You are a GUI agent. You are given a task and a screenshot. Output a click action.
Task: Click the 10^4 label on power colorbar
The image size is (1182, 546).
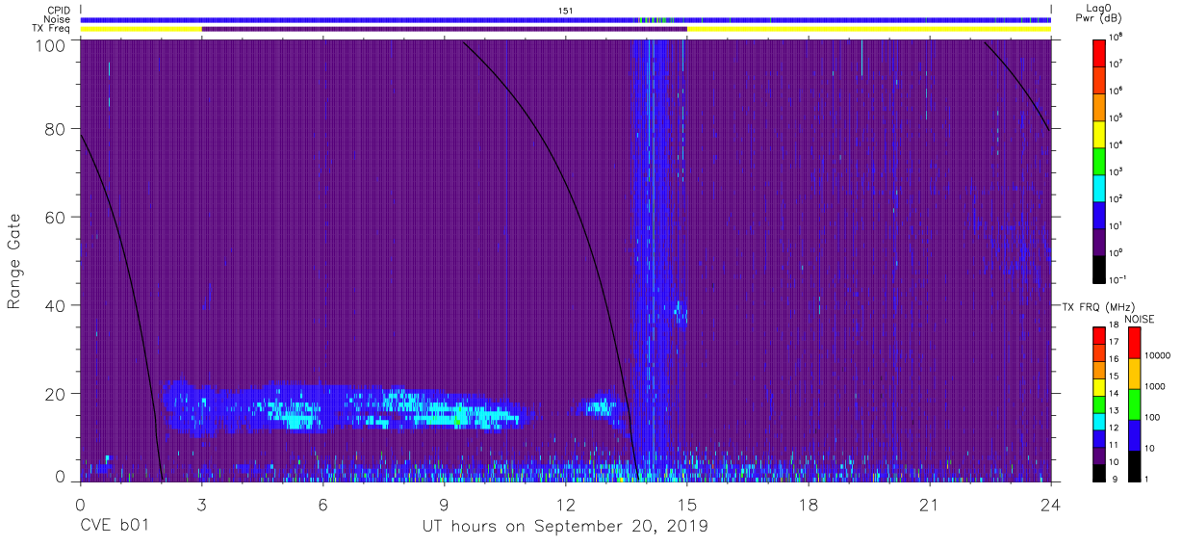click(1117, 144)
